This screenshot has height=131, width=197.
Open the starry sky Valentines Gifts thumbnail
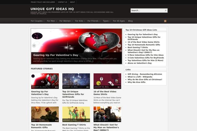point(76,81)
